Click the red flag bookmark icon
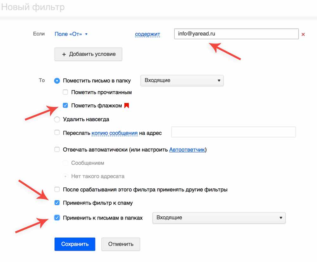 (126, 106)
